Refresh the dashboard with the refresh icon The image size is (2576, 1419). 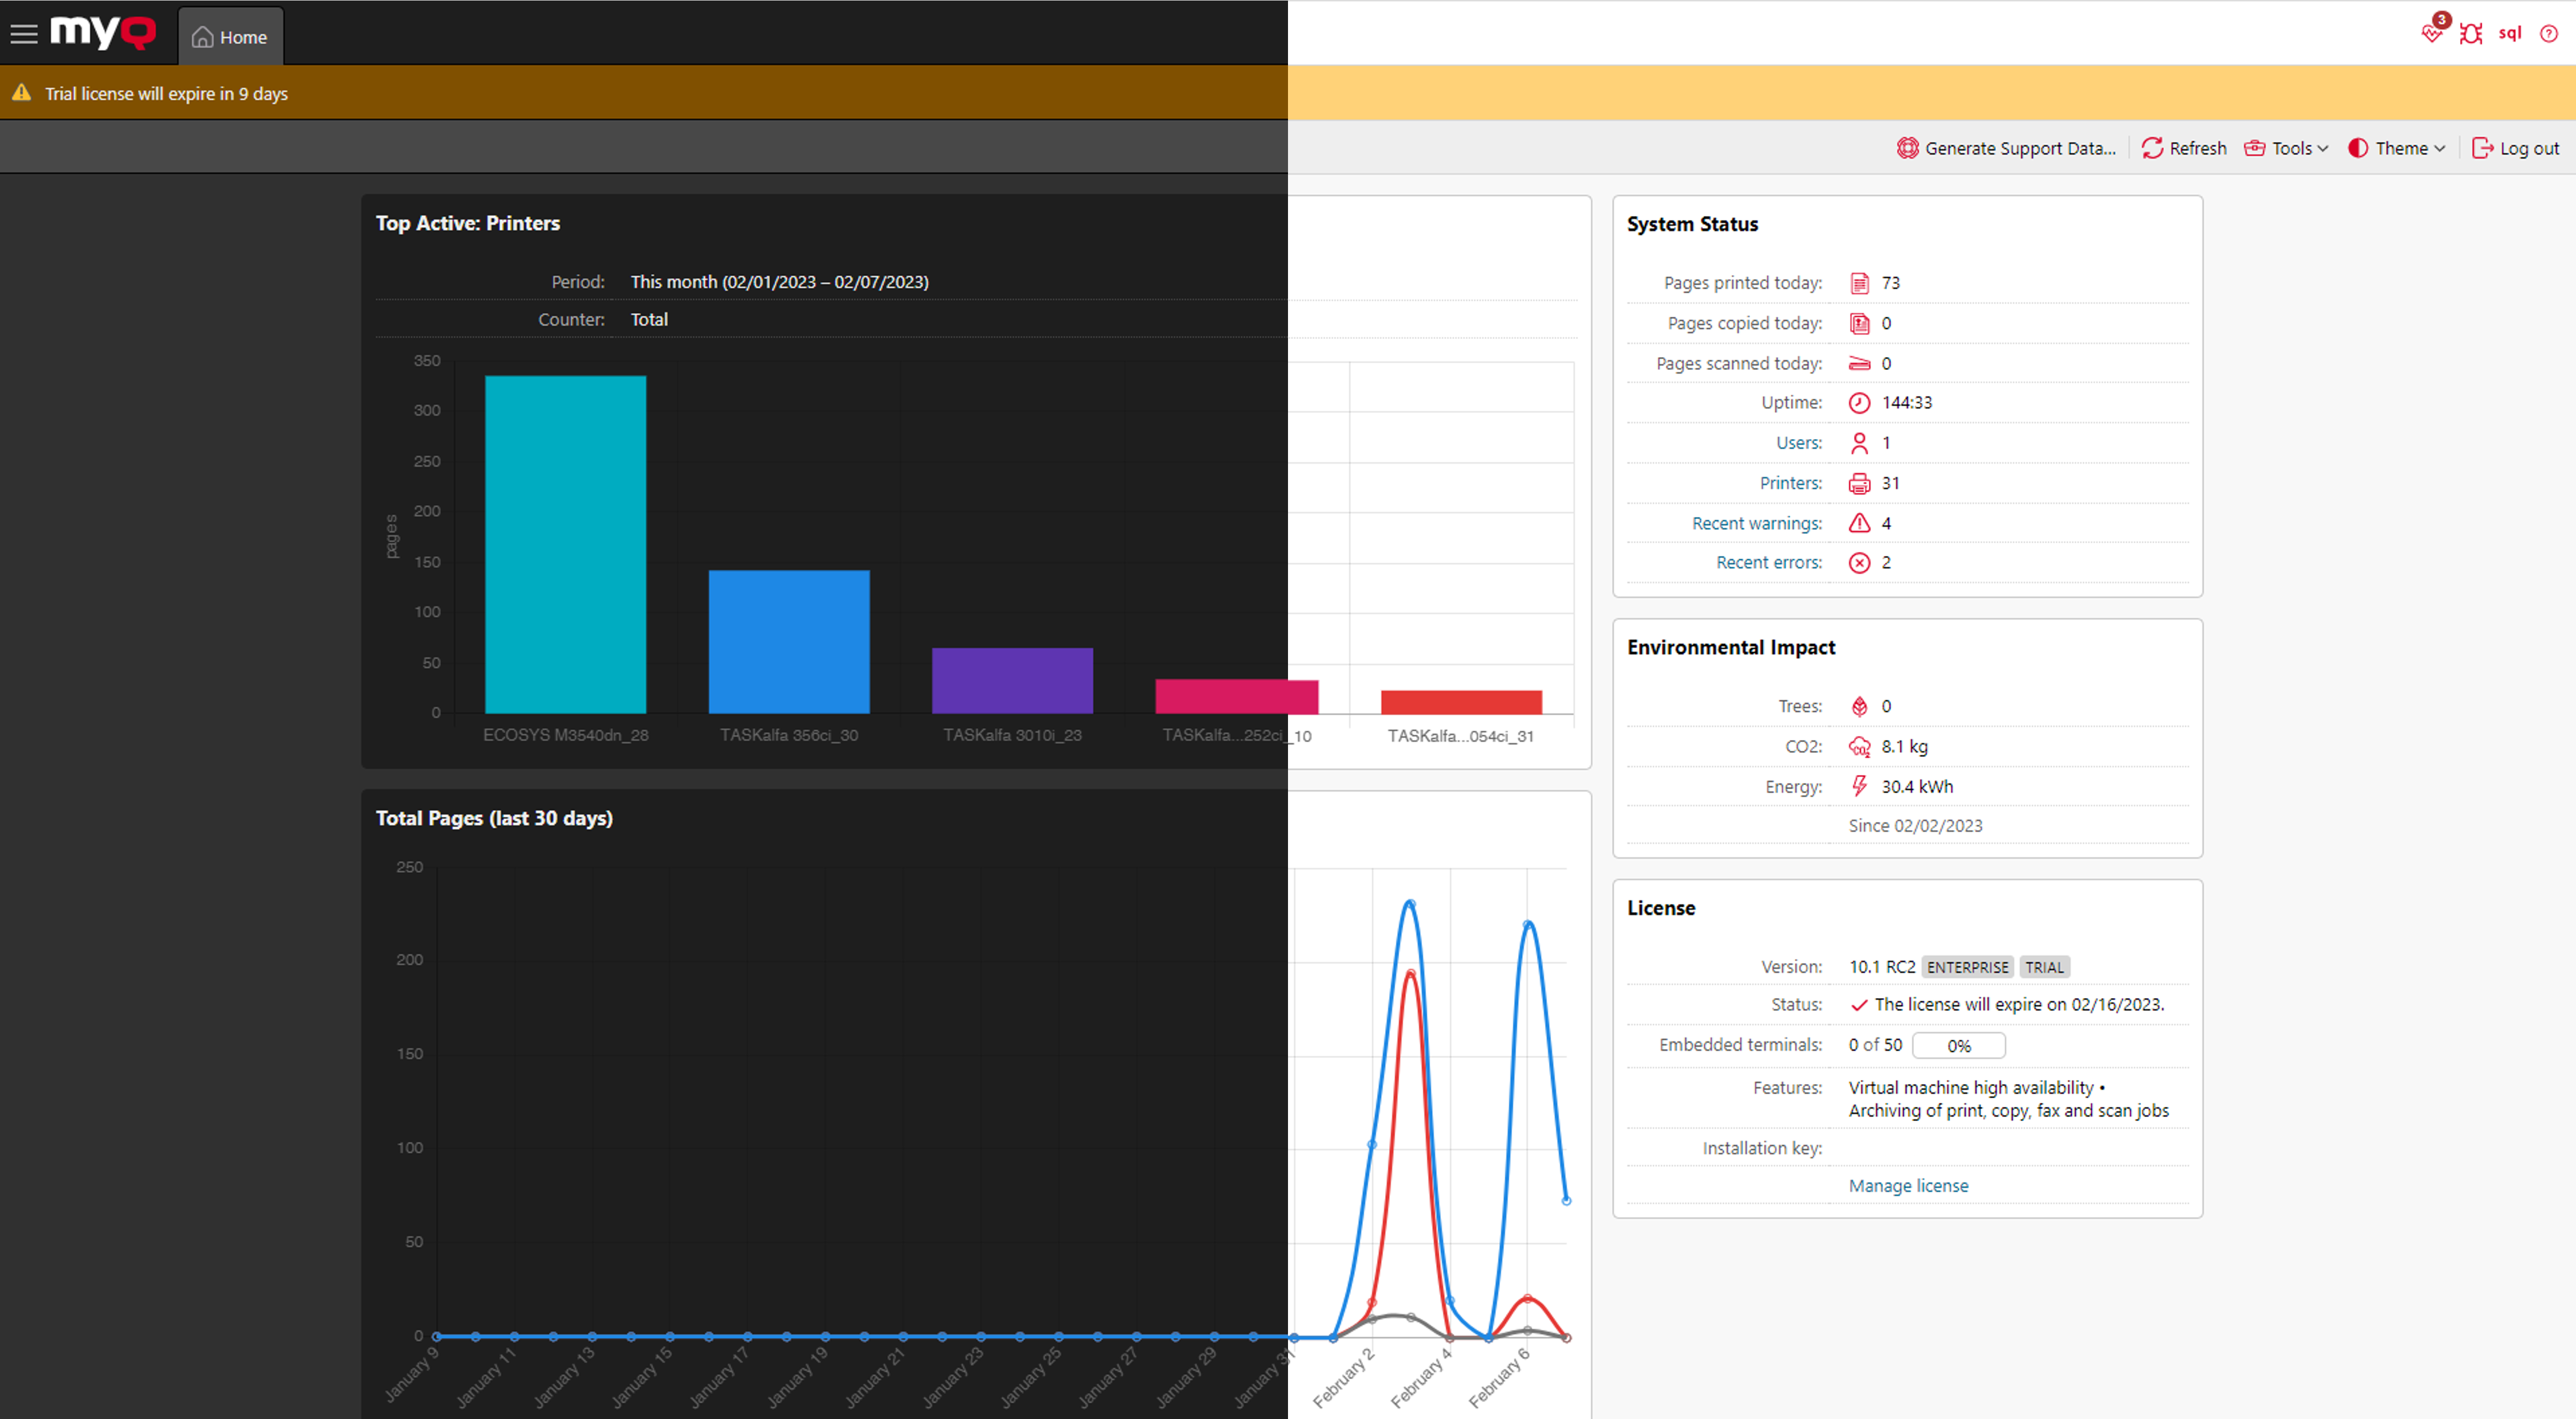point(2184,147)
